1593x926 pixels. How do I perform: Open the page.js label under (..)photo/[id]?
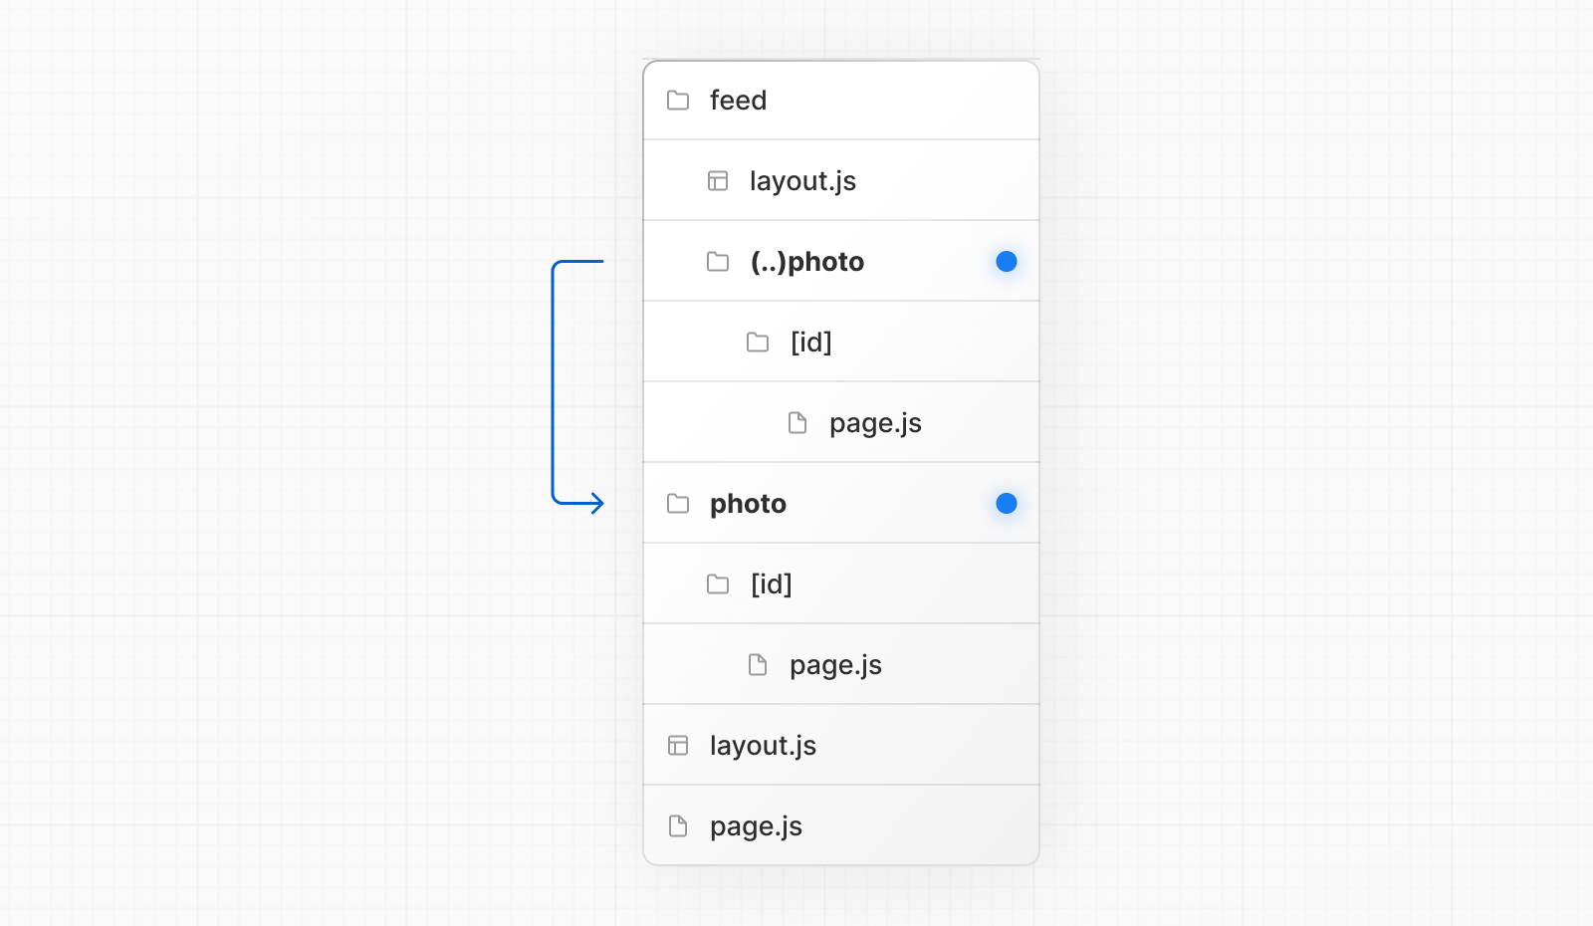[875, 423]
